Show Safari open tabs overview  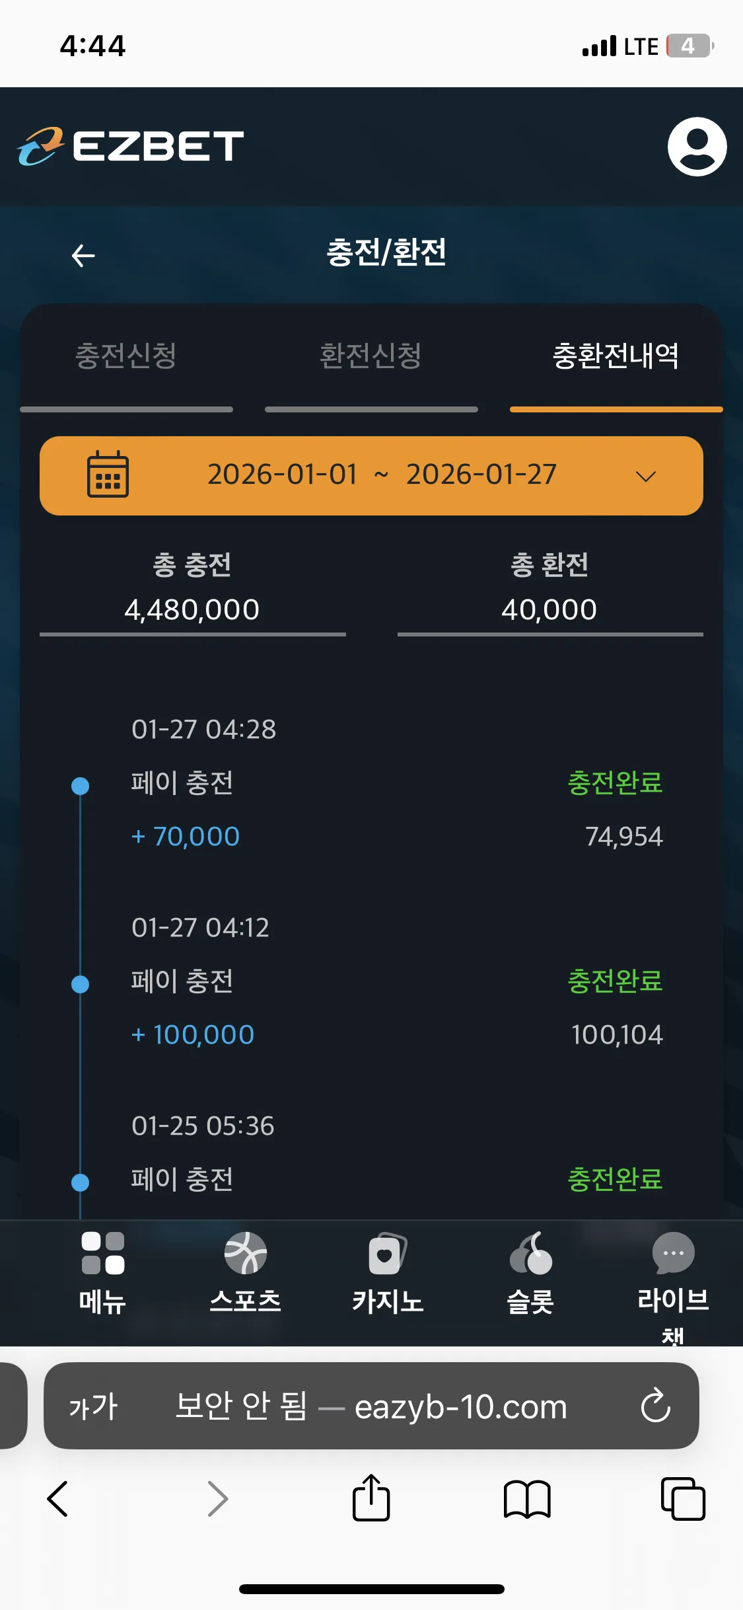pos(683,1499)
